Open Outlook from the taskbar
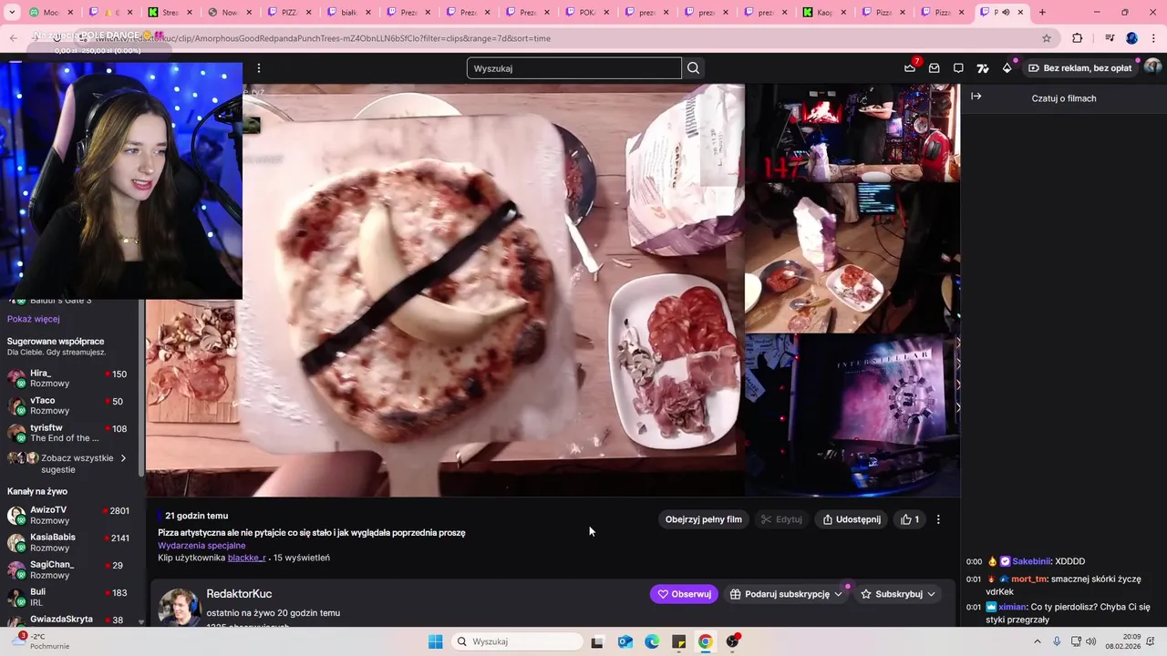This screenshot has height=656, width=1167. click(x=625, y=641)
